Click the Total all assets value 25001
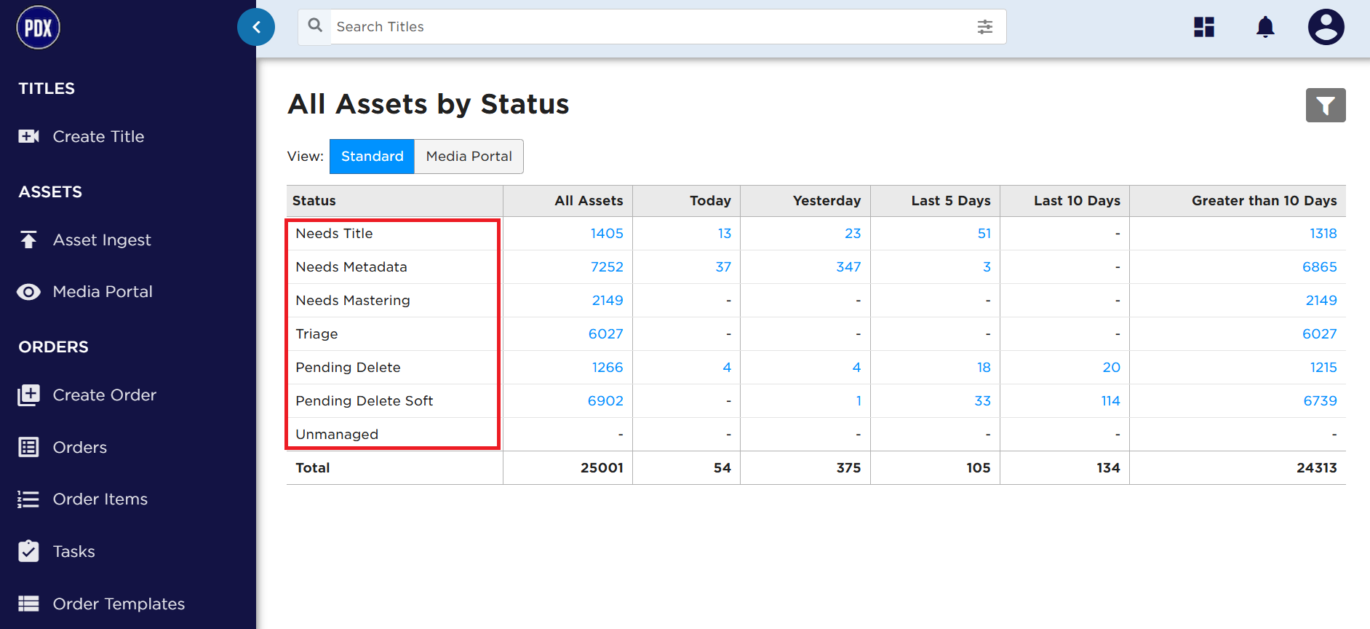This screenshot has height=629, width=1370. [602, 468]
